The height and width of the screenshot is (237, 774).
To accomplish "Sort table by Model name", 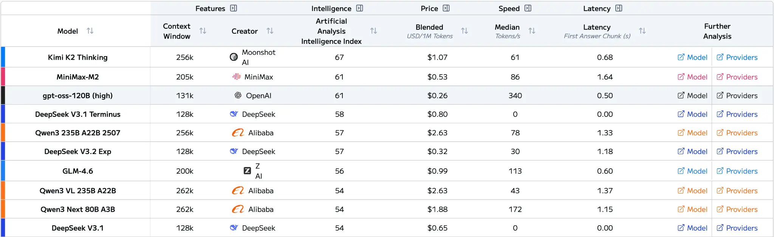I will pyautogui.click(x=90, y=31).
